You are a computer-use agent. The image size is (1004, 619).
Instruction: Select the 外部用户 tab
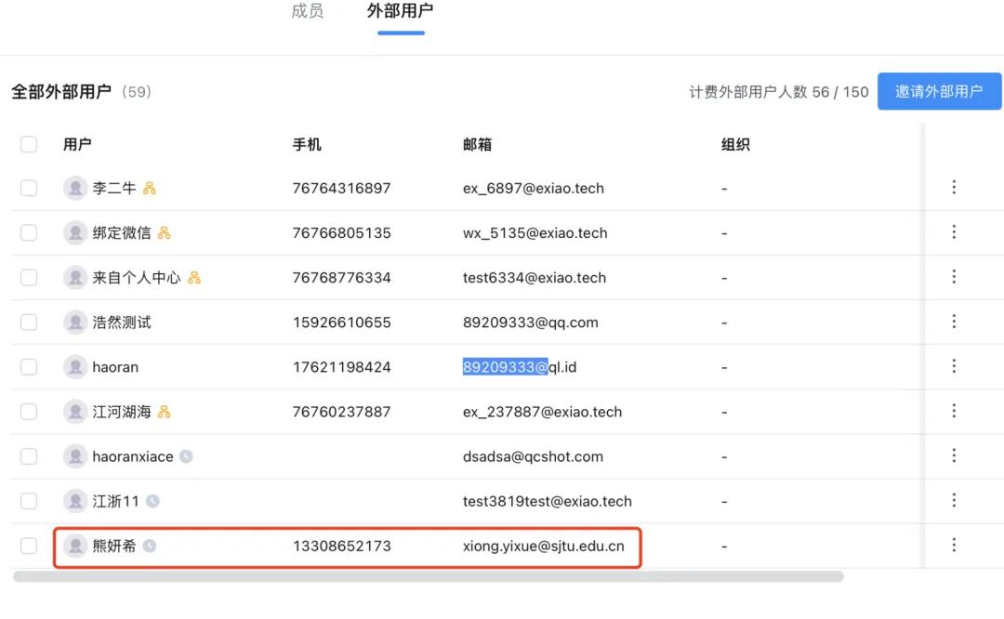(400, 11)
